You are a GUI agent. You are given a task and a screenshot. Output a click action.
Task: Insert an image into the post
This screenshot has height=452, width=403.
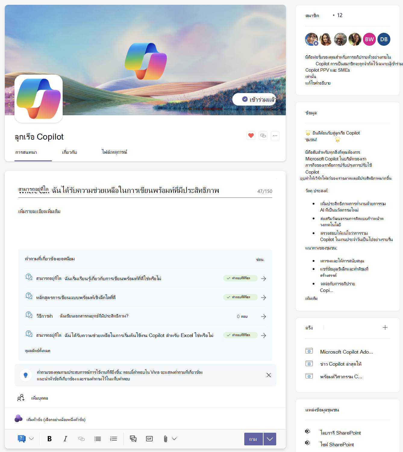(x=133, y=439)
